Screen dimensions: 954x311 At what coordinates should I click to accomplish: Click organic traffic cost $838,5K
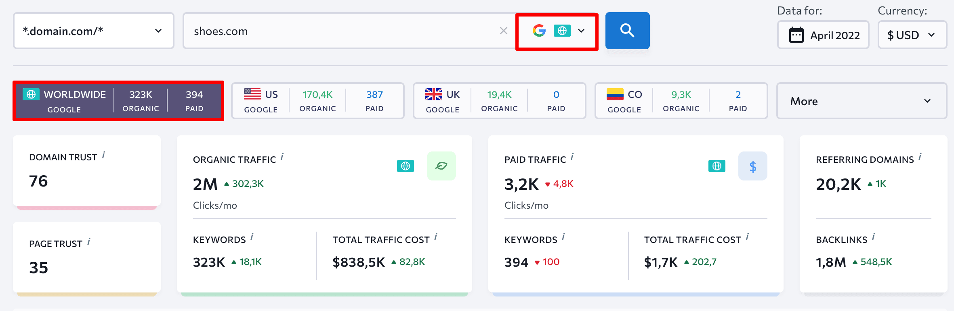tap(359, 262)
